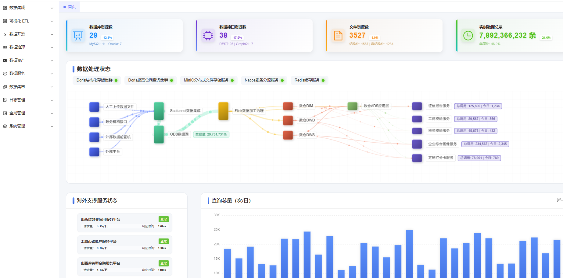Click the 山西省融资信用服务平台 normal status badge
The image size is (563, 278).
163,219
